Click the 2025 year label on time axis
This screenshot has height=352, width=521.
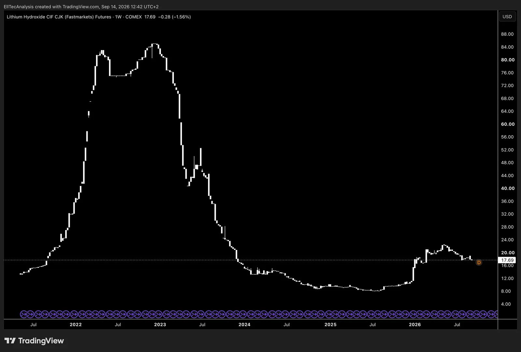(x=330, y=324)
